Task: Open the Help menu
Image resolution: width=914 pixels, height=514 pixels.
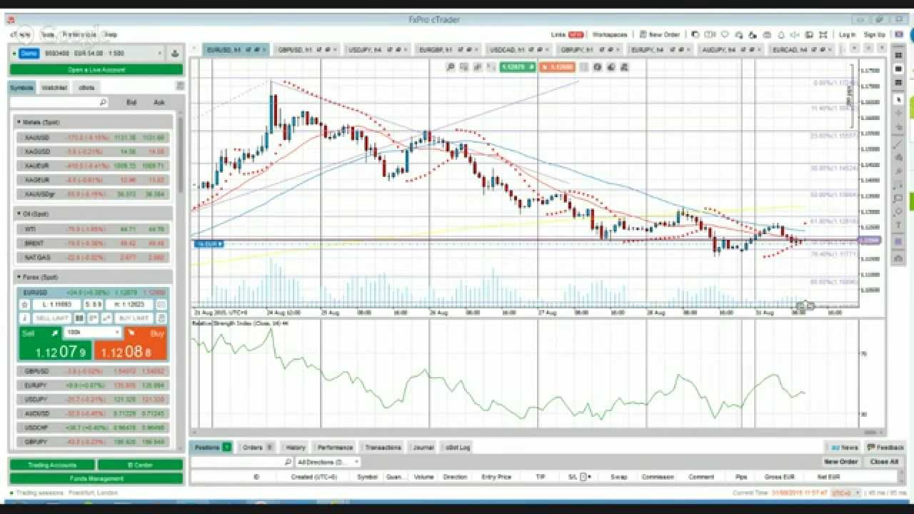Action: pos(111,34)
